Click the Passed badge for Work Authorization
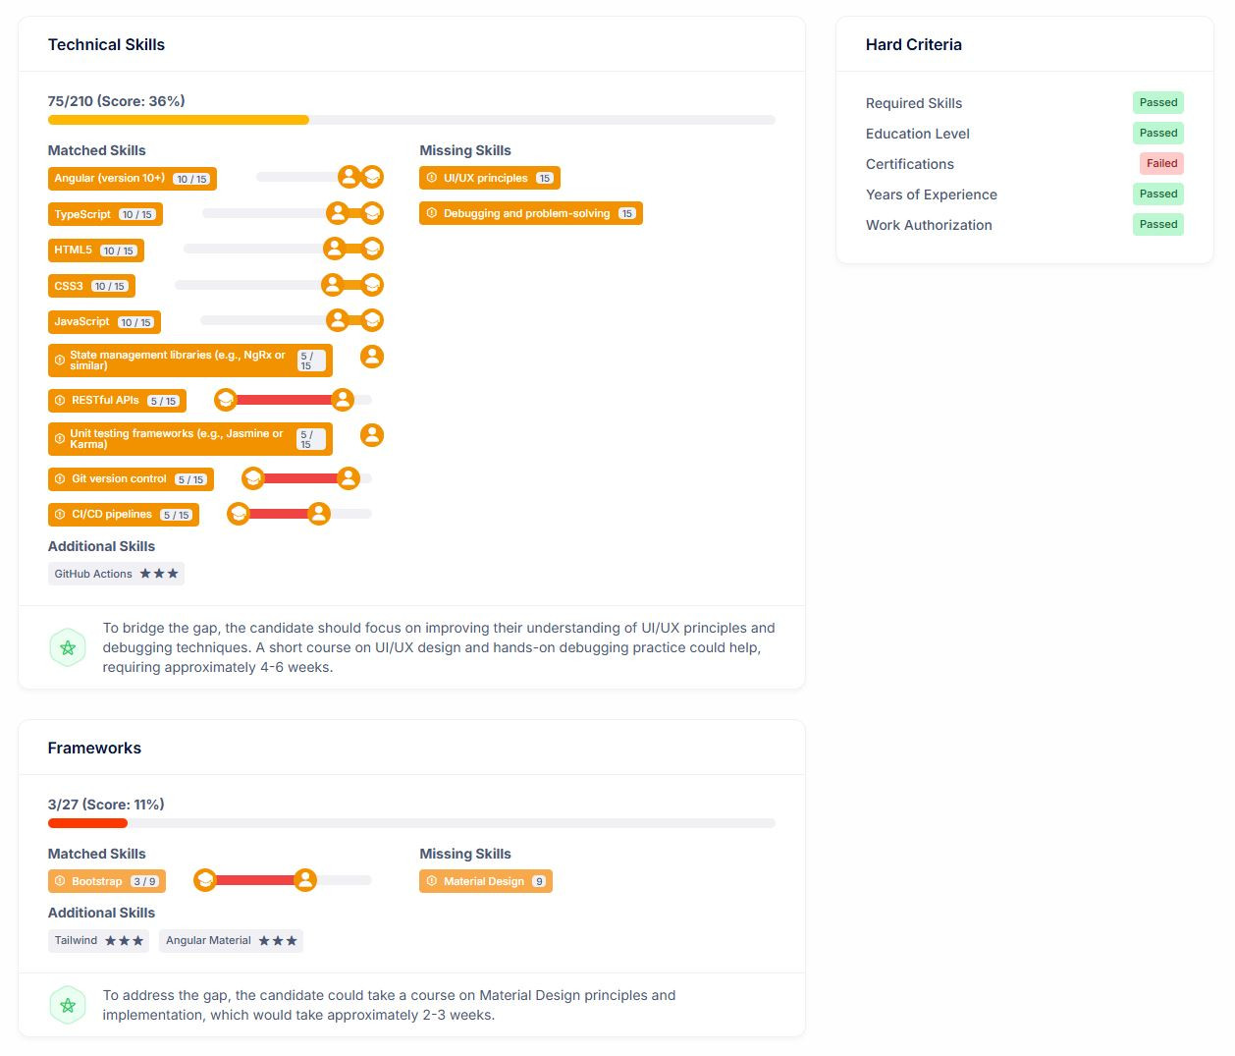Screen dimensions: 1235x1056 pyautogui.click(x=1158, y=225)
